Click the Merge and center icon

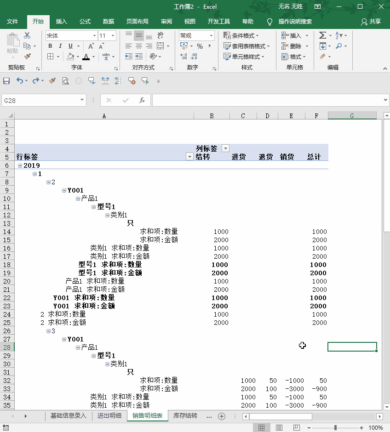[x=160, y=46]
